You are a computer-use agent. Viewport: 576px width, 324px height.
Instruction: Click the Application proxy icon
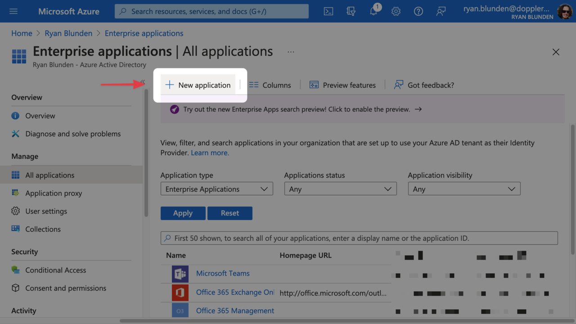(15, 193)
